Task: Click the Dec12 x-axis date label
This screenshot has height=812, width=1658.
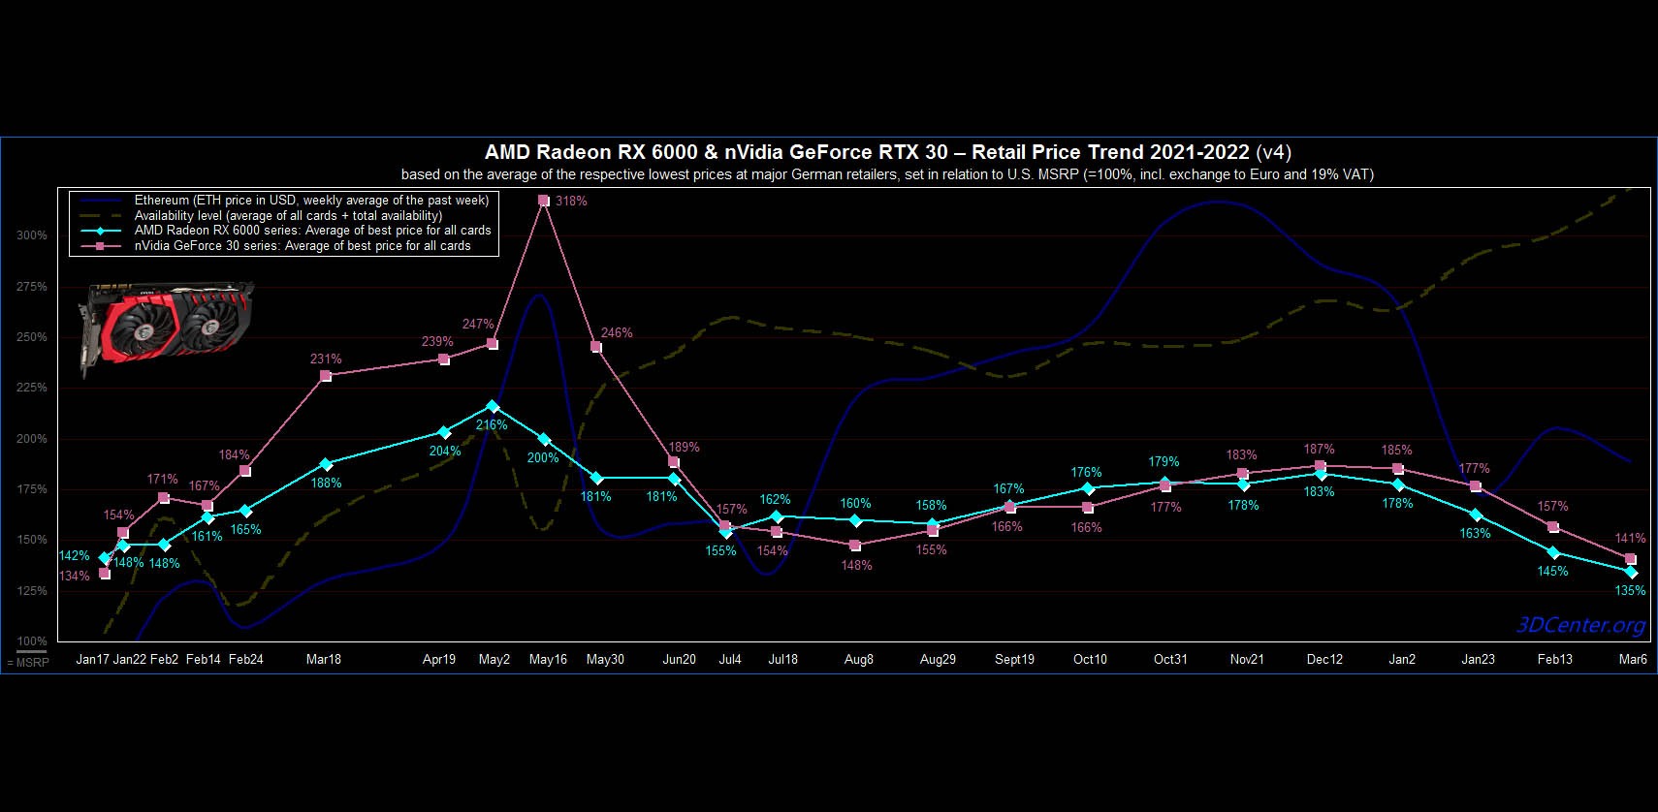Action: click(x=1324, y=659)
